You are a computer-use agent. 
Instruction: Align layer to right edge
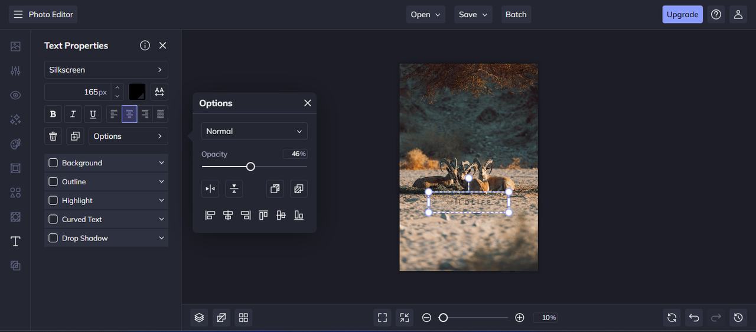tap(246, 216)
